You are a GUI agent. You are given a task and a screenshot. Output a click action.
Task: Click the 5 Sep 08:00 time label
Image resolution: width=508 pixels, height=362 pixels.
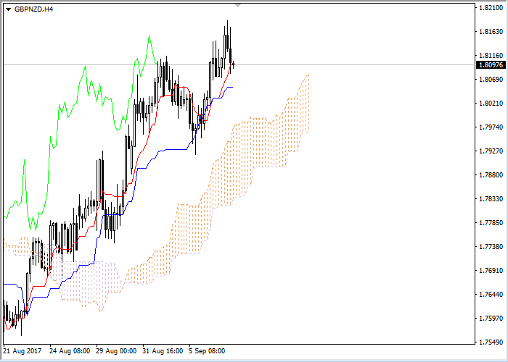click(208, 351)
